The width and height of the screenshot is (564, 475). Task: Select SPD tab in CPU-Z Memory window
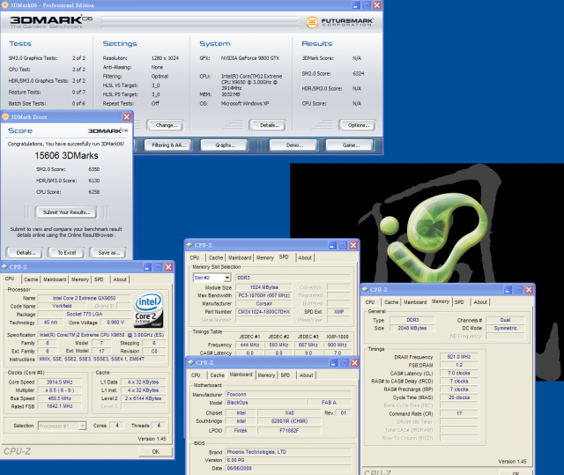click(459, 302)
